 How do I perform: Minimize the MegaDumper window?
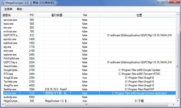click(160, 2)
